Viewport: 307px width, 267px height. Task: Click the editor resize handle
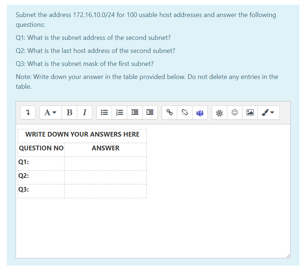click(x=289, y=256)
